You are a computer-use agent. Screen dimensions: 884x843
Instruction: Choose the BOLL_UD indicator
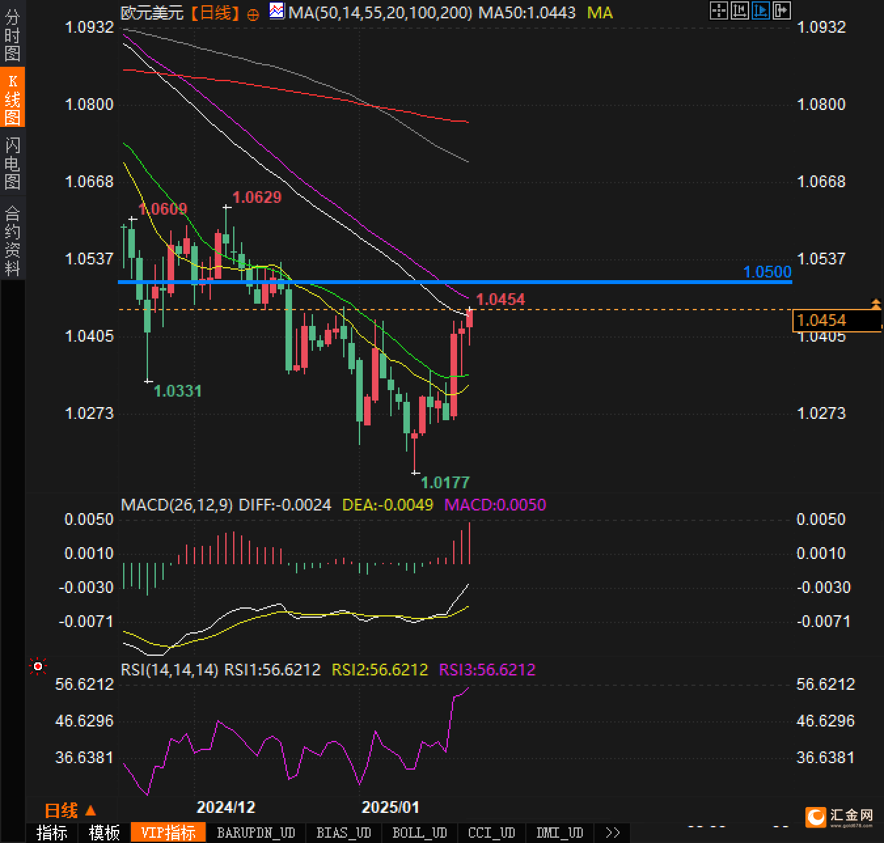pyautogui.click(x=420, y=833)
